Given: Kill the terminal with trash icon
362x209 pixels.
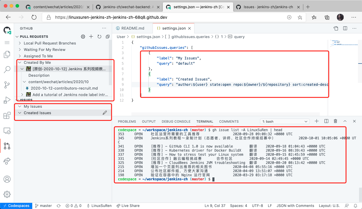Looking at the screenshot, I should [336, 121].
